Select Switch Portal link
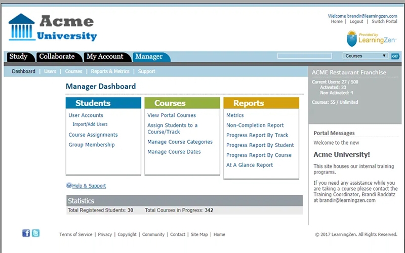Screen dimensions: 405x253 click(x=384, y=22)
